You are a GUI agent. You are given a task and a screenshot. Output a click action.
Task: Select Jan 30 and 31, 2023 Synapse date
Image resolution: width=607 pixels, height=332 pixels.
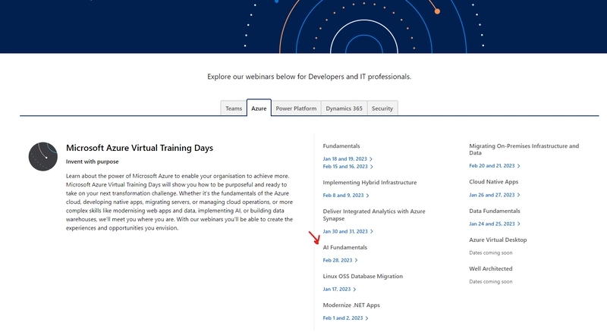[x=345, y=231]
